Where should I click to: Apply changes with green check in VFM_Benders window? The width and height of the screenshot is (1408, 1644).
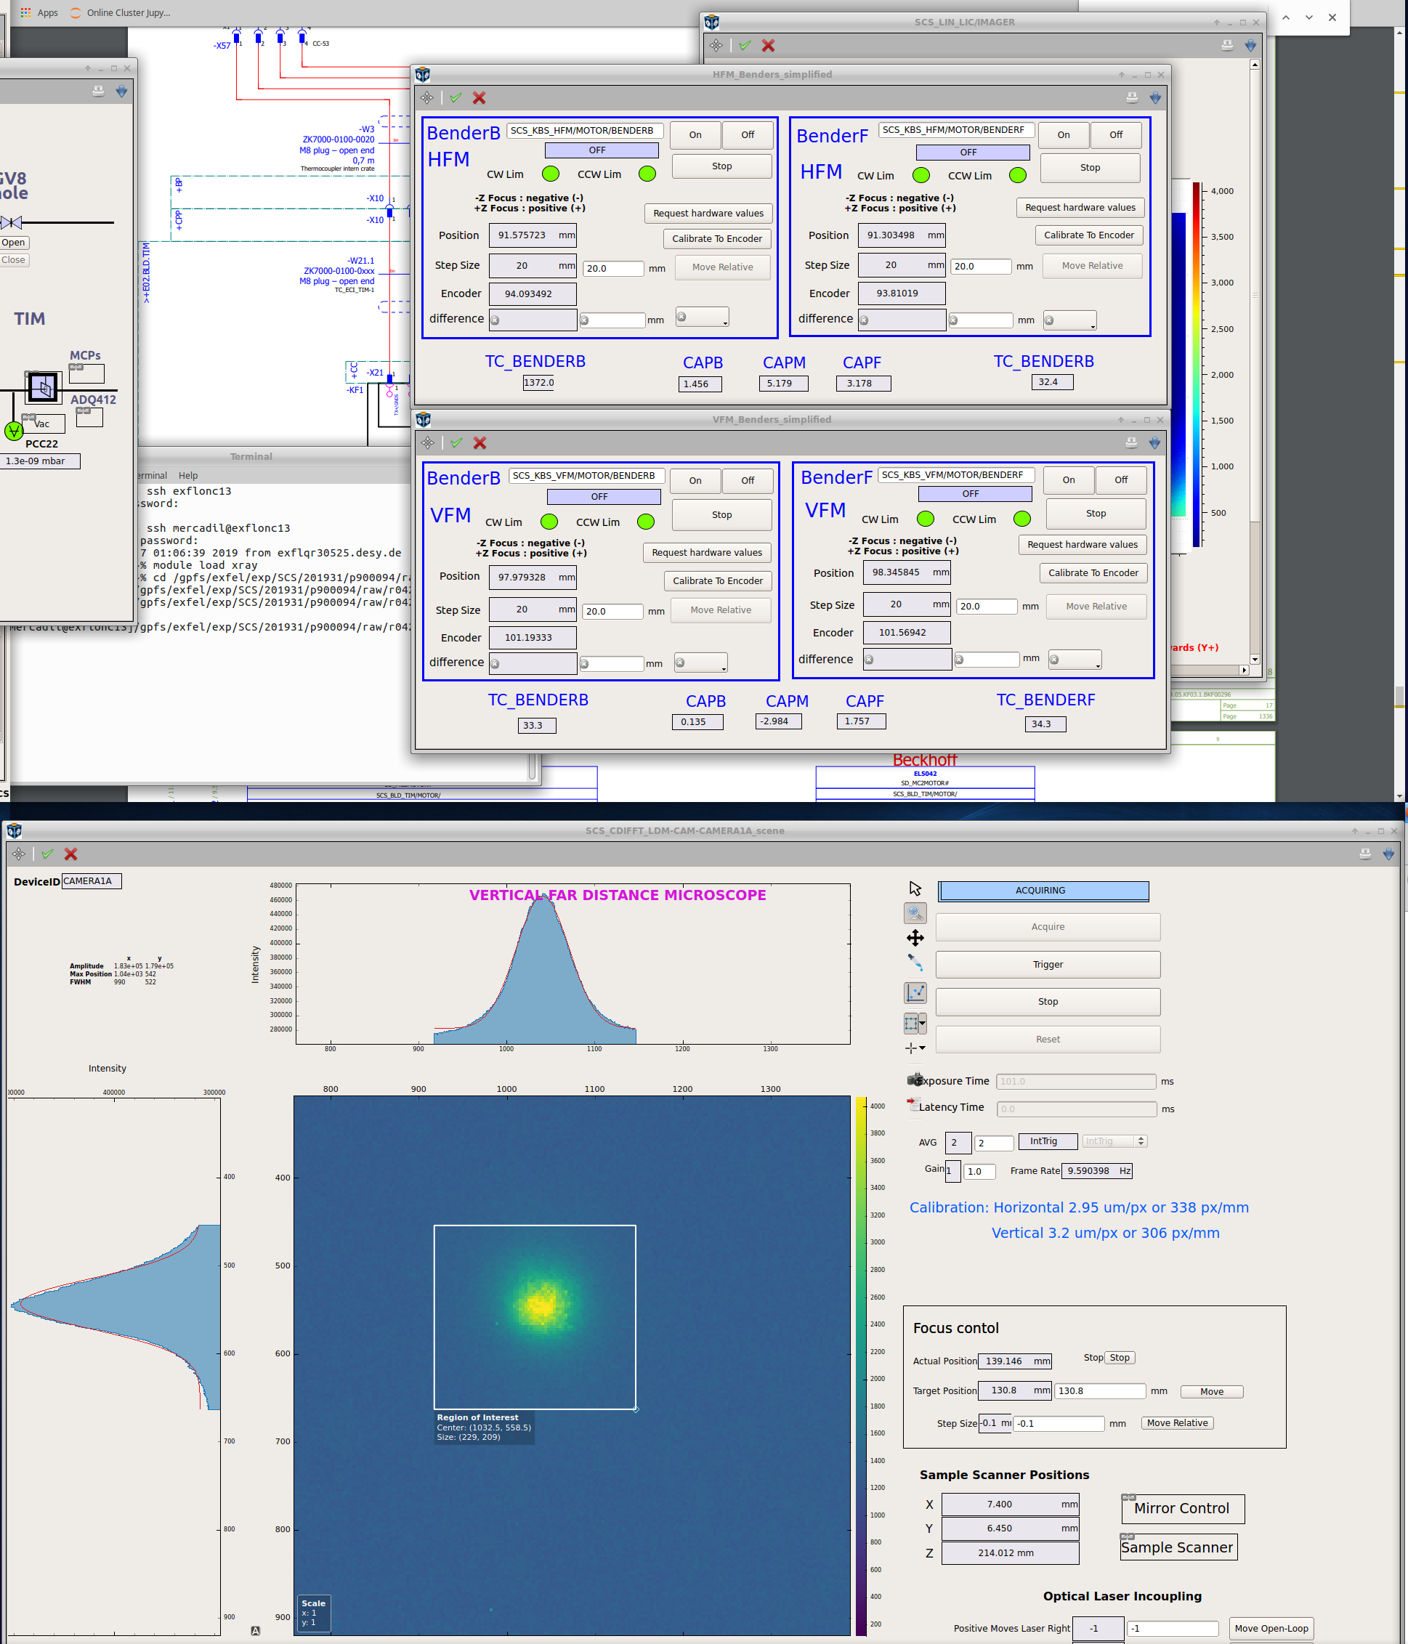click(456, 442)
